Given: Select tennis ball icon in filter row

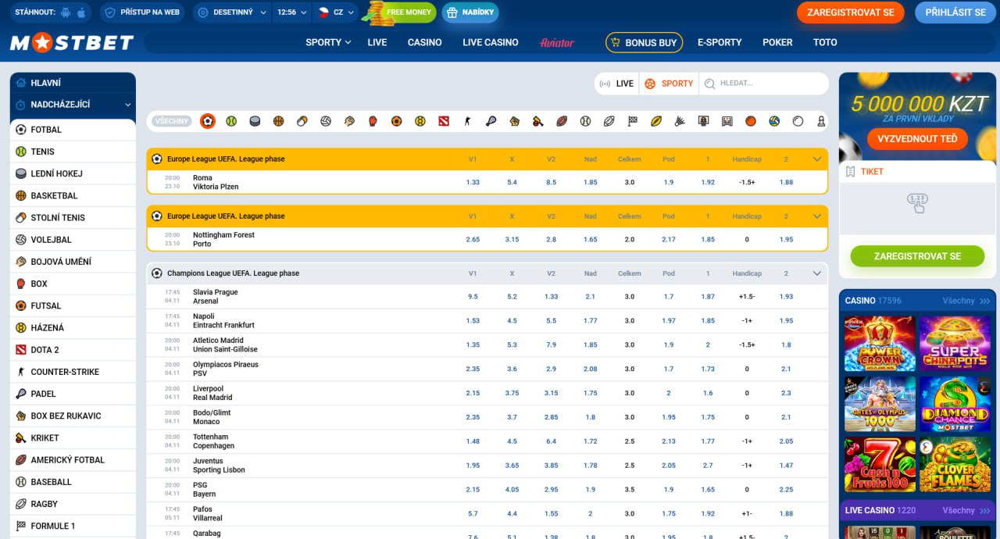Looking at the screenshot, I should [231, 121].
